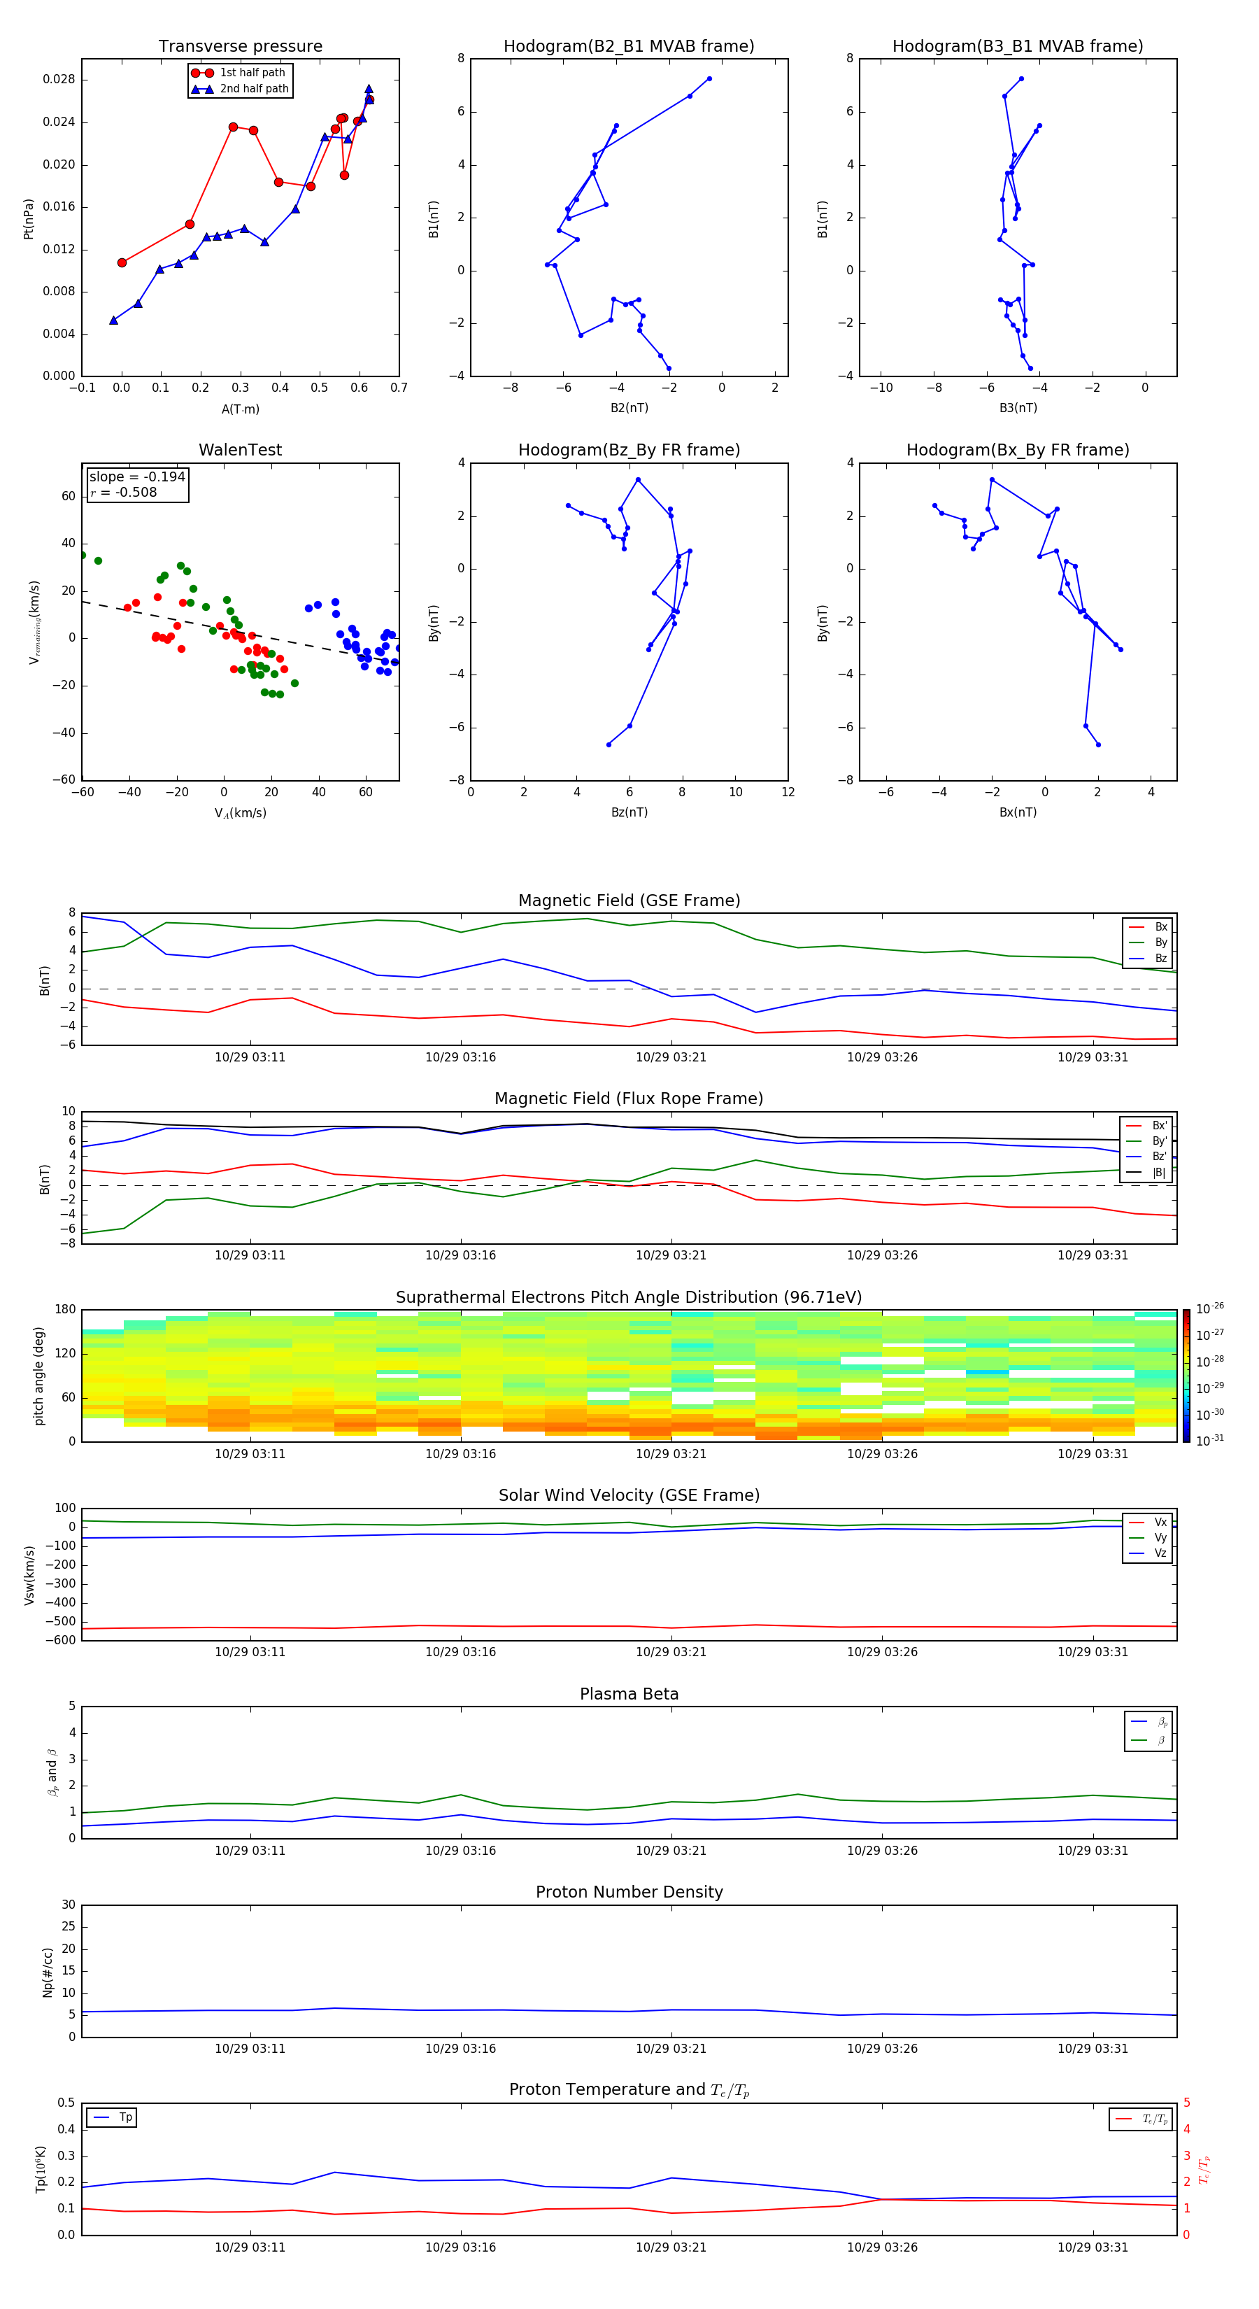Click the 'βp' legend entry in Plasma Beta
Screen dimensions: 1259x2309
1150,1722
